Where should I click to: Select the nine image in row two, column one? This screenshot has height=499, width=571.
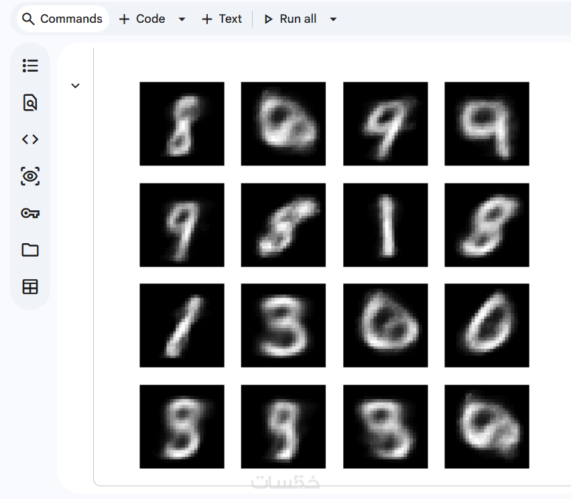[182, 225]
